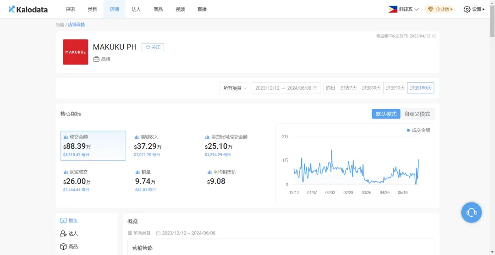Click the 营销策略 heading
Screen dimensions: 495x255
(x=143, y=248)
